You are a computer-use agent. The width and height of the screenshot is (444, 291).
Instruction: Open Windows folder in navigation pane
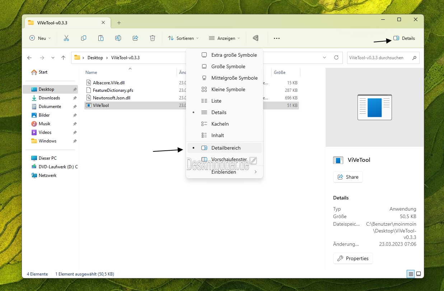(50, 141)
